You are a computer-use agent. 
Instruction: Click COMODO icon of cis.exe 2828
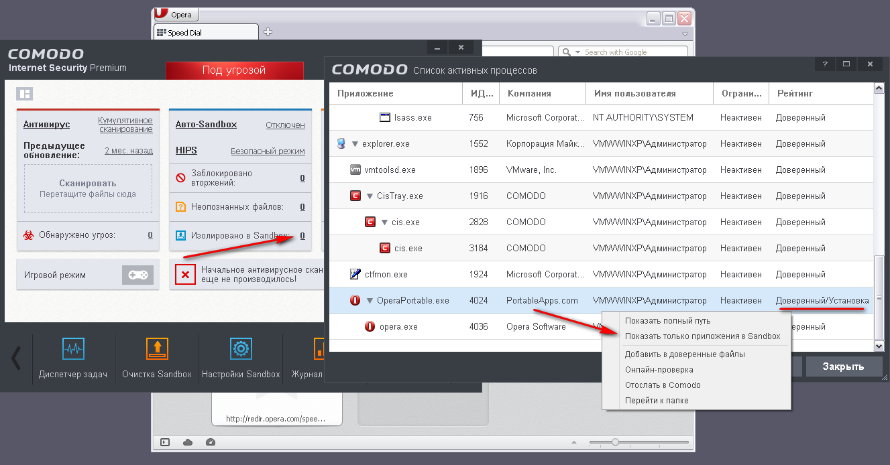point(370,222)
